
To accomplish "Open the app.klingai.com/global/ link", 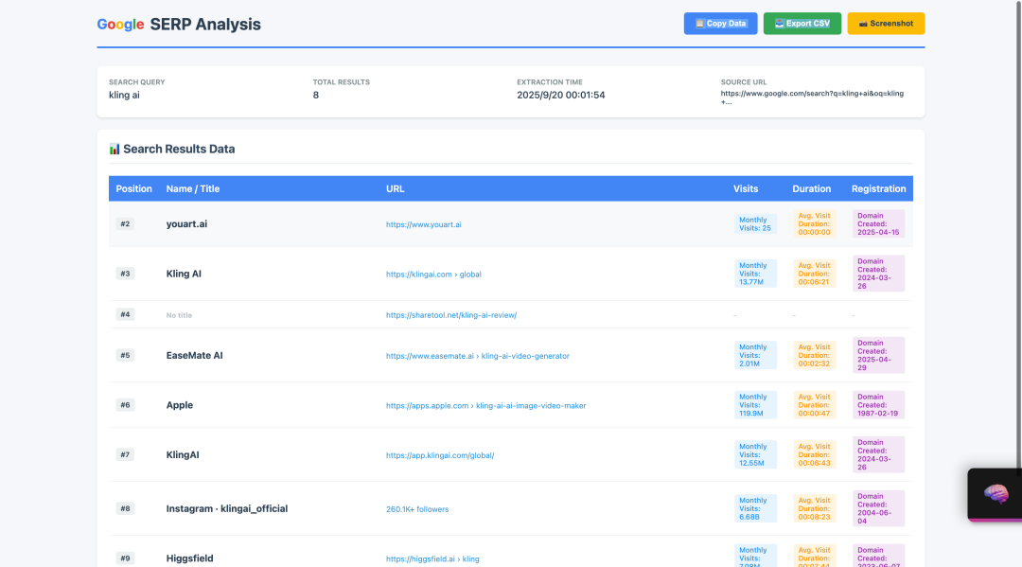I will (x=440, y=455).
